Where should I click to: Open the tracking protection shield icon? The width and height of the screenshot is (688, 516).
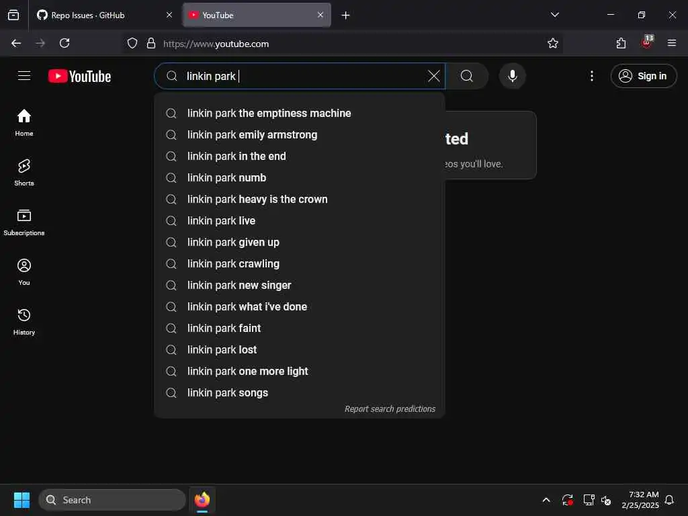[132, 43]
